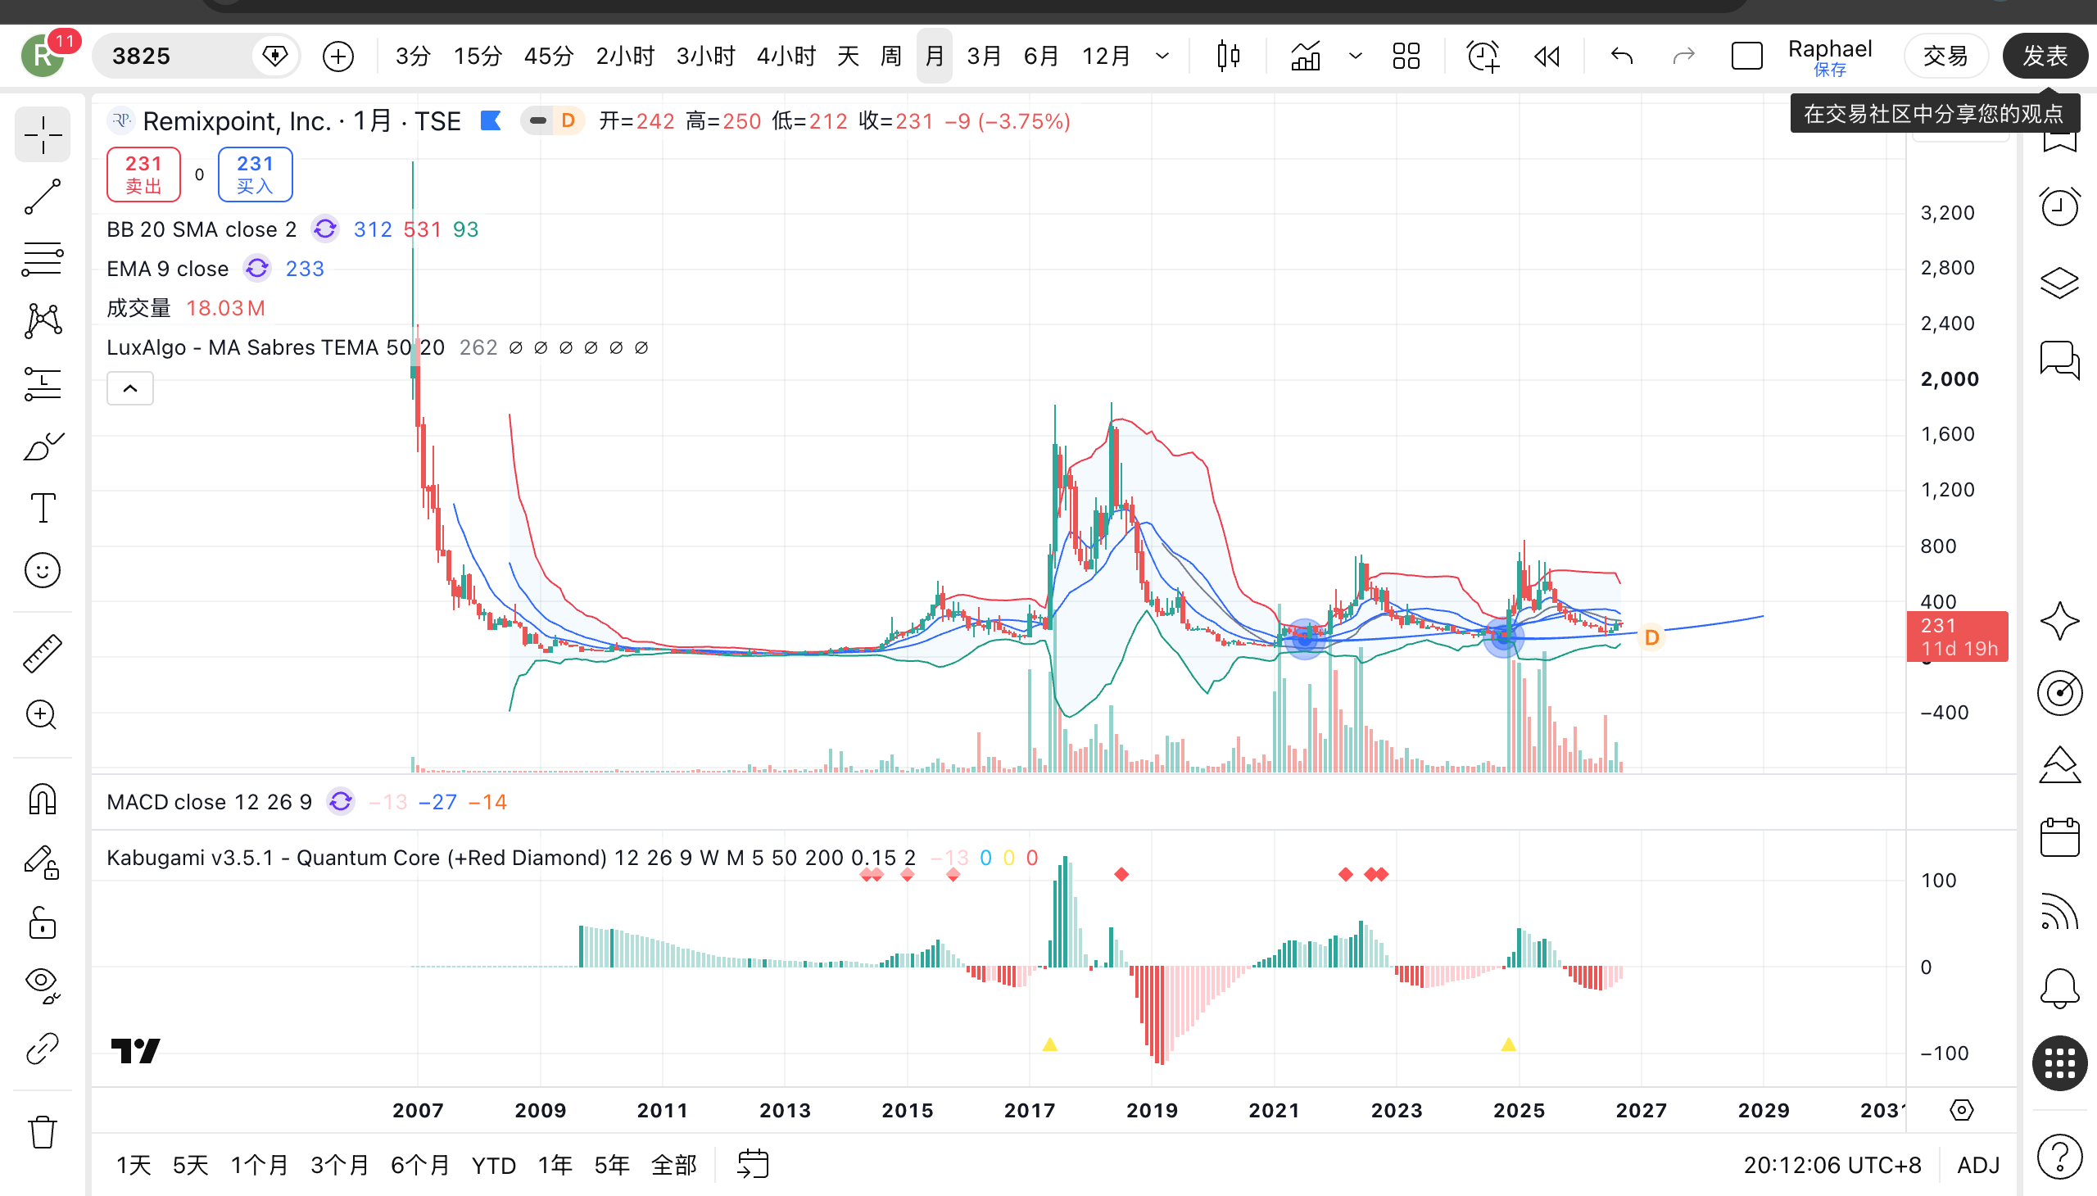Open the indicators menu
The width and height of the screenshot is (2097, 1196).
(1305, 56)
